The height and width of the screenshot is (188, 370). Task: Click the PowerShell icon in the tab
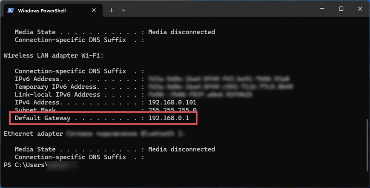11,10
